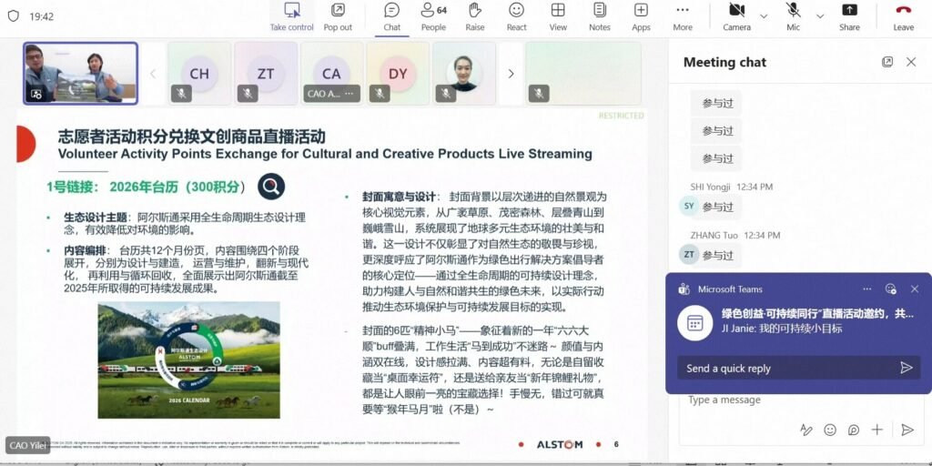
Task: Select the presenter video thumbnail
Action: (80, 73)
